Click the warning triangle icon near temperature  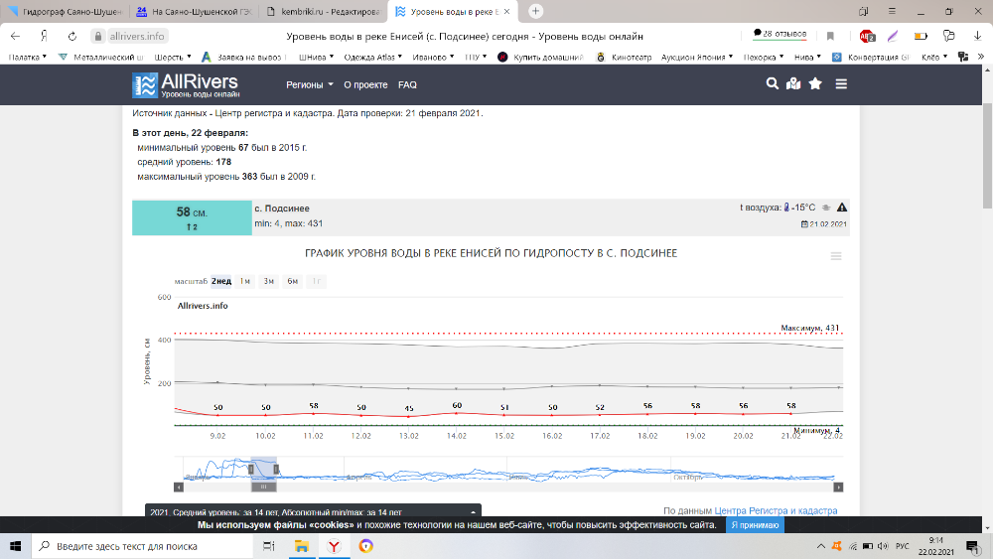coord(841,208)
